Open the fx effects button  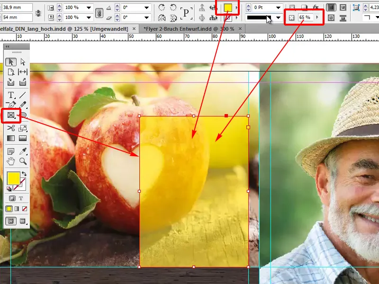[x=316, y=7]
